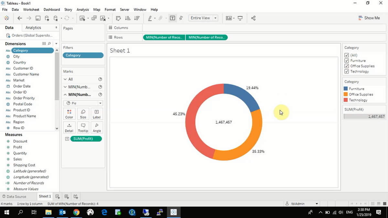This screenshot has width=388, height=218.
Task: Click the New Data Source icon
Action: tap(47, 18)
